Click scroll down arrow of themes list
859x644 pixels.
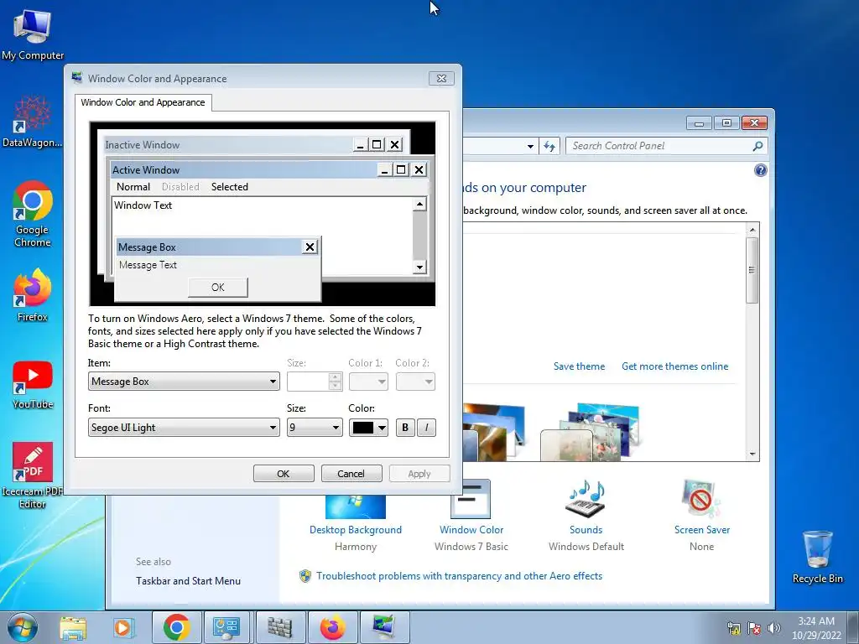tap(752, 454)
